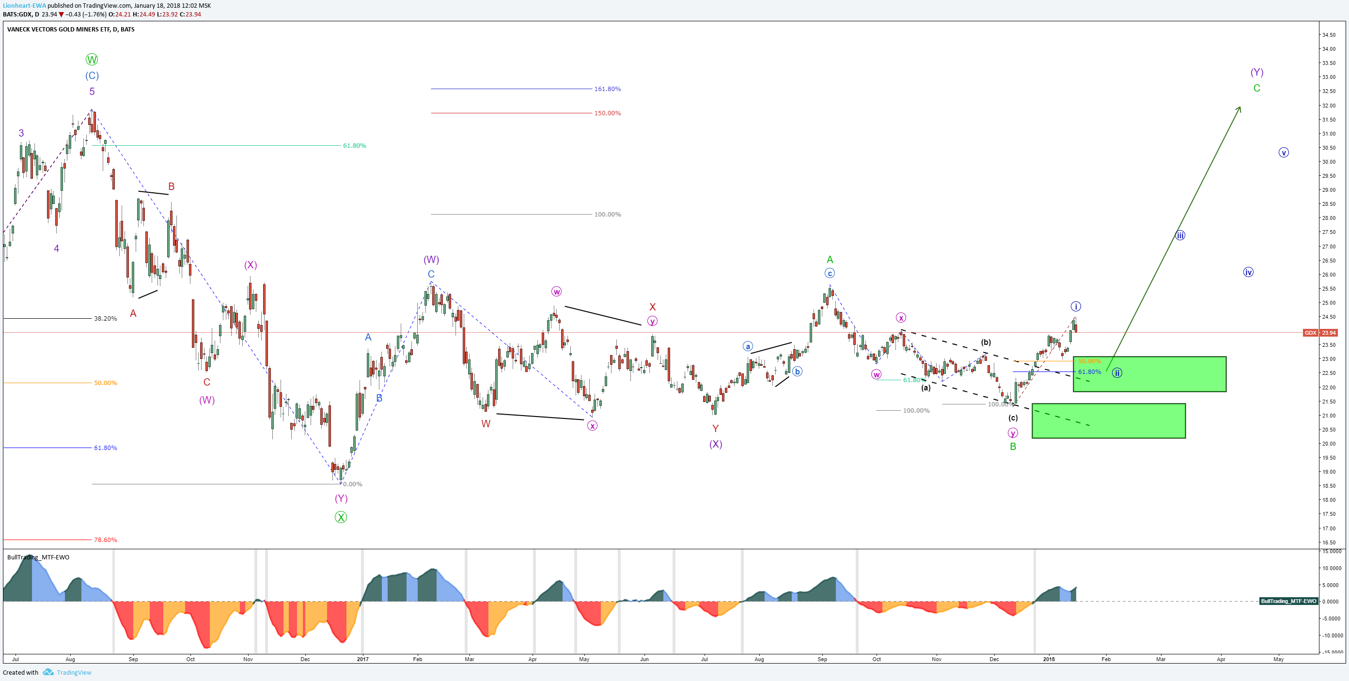Click the purple wave 3 label
This screenshot has width=1349, height=681.
(21, 133)
